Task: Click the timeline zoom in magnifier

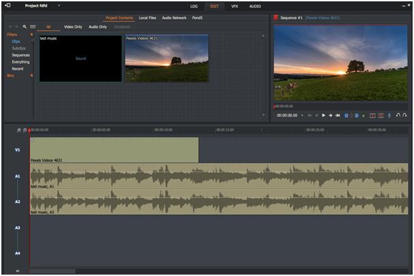Action: pos(25,130)
